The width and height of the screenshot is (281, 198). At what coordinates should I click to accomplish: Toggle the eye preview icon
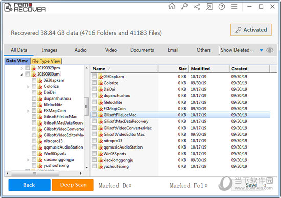(270, 50)
